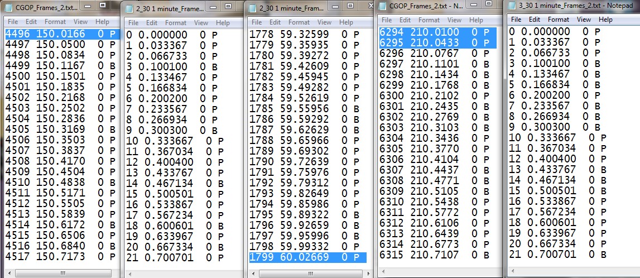Screen dimensions: 640x278
Task: Click line 17 0.567234 in 3_30 window
Action: coord(558,212)
